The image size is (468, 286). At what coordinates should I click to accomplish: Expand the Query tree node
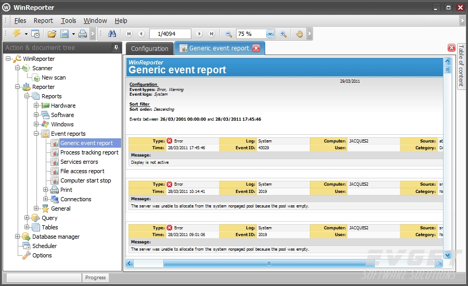[27, 218]
